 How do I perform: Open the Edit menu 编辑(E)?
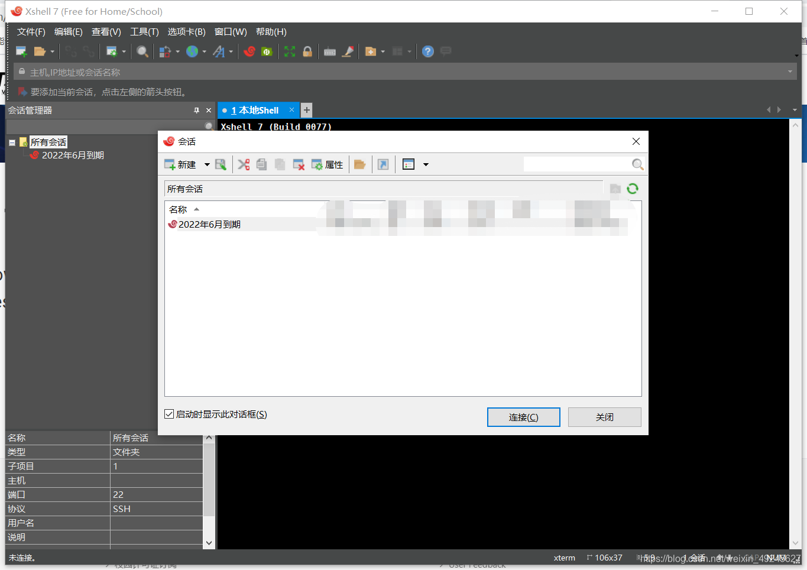click(x=69, y=32)
